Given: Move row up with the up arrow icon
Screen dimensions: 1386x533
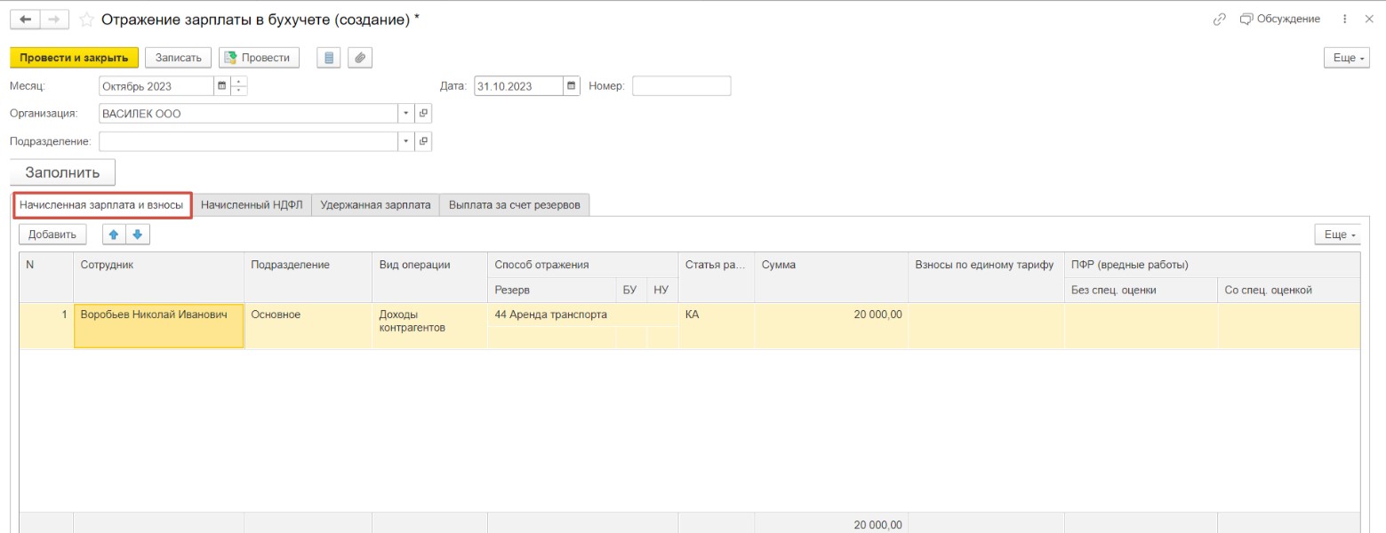Looking at the screenshot, I should pyautogui.click(x=114, y=235).
